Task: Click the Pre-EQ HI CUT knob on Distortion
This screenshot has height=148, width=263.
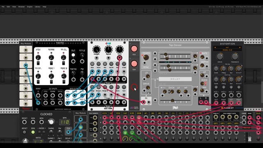Action: (239, 69)
